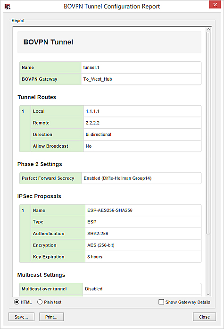Click the 'Multicast Settings' heading
This screenshot has width=224, height=329.
[41, 275]
